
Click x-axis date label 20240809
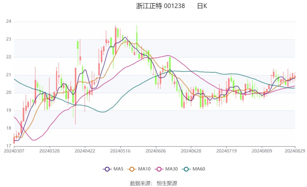pyautogui.click(x=262, y=151)
